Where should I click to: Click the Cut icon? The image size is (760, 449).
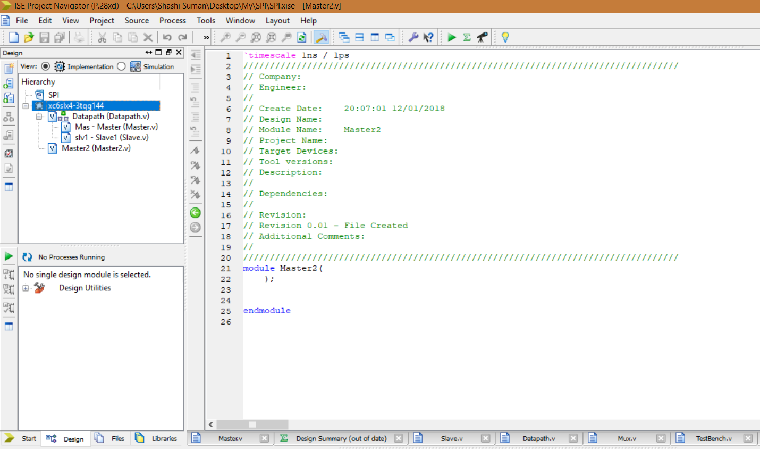[102, 37]
